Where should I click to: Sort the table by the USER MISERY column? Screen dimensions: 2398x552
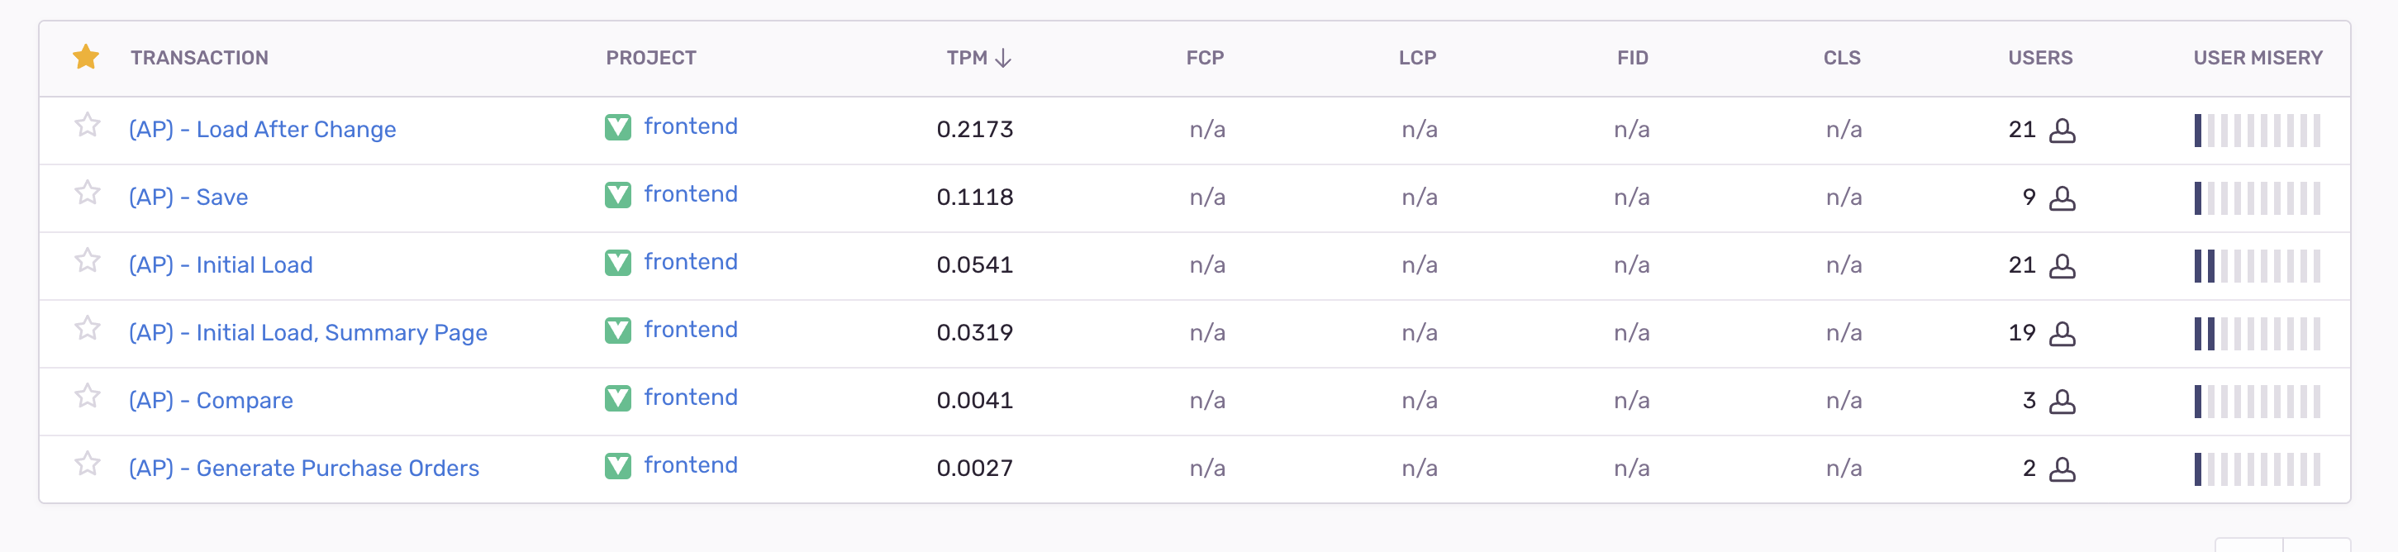point(2257,57)
